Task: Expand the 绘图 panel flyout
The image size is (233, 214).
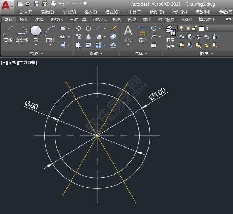Action: point(42,53)
